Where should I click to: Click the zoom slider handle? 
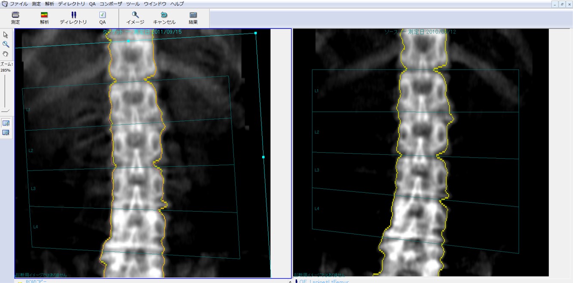point(5,111)
